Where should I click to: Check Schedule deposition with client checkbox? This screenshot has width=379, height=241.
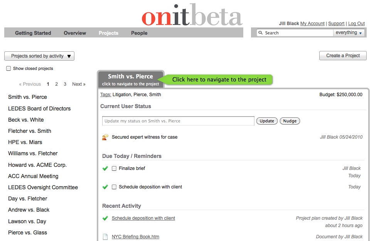click(114, 187)
